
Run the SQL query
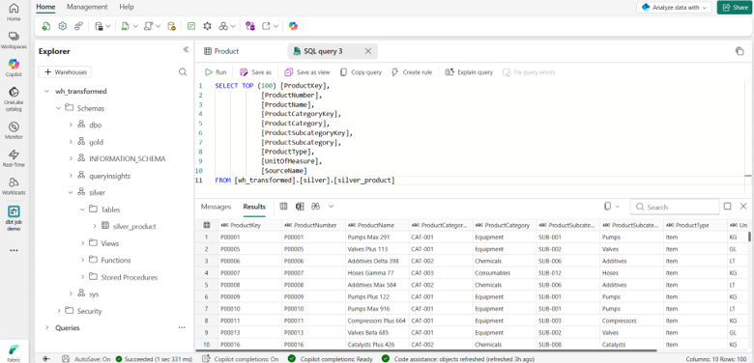(216, 72)
